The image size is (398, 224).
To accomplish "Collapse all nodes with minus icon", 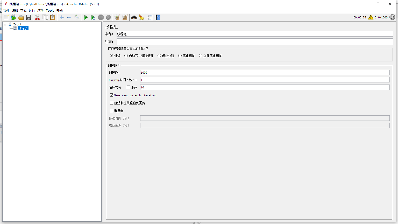I will tap(69, 17).
